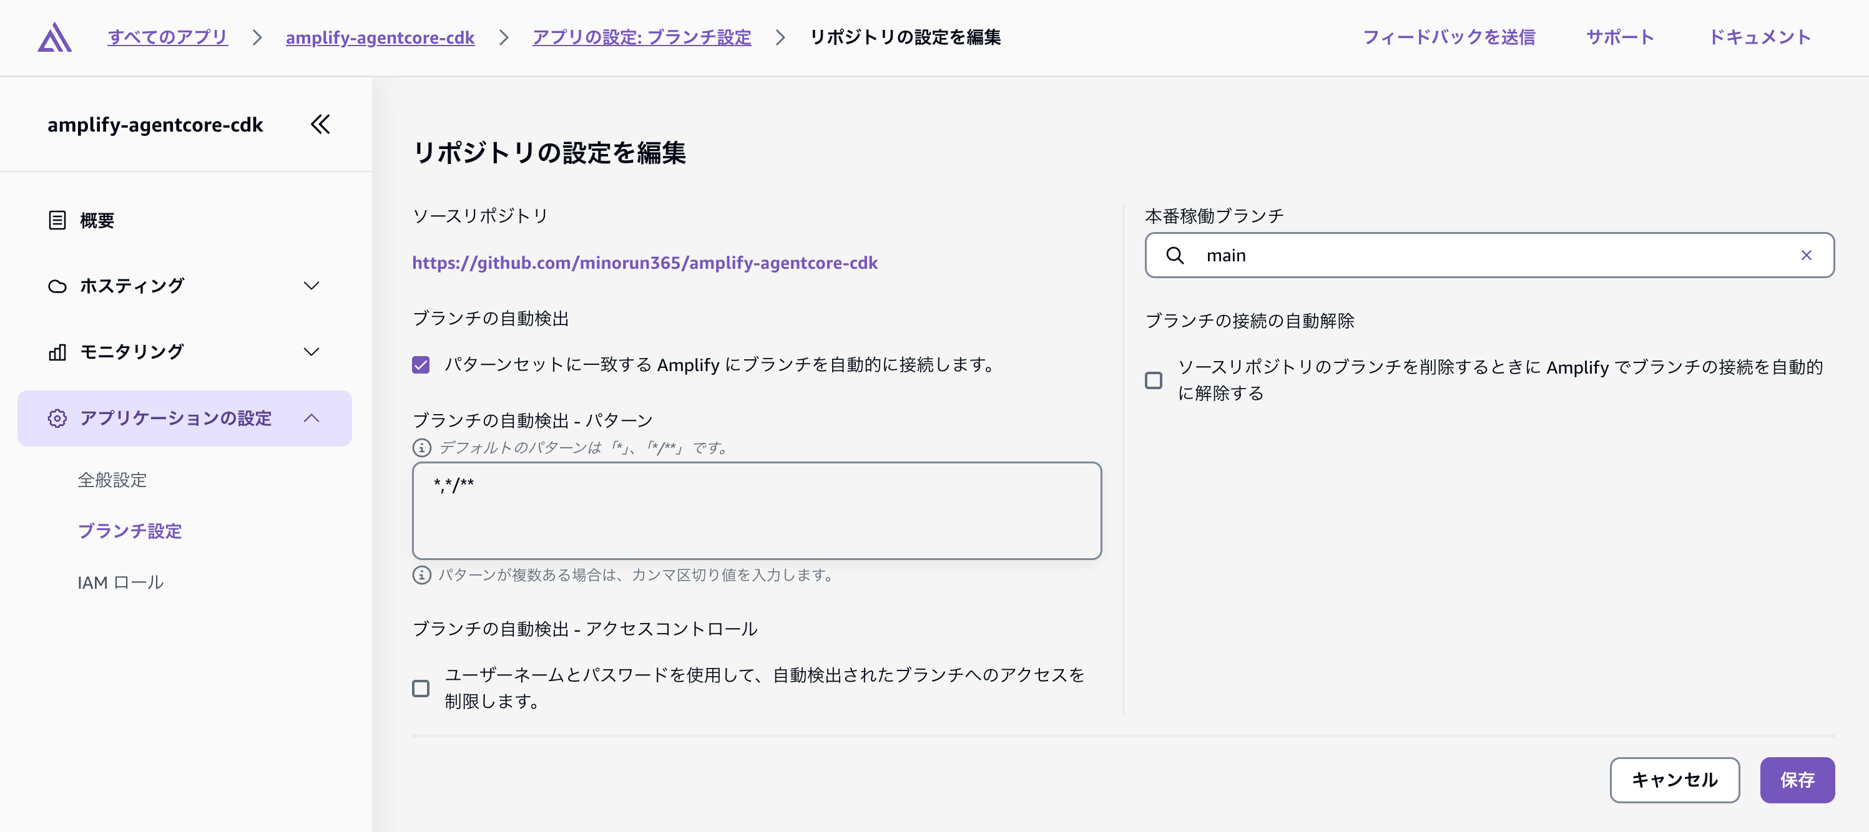Screen dimensions: 1869x832
Task: Enable username and password access restriction
Action: click(x=419, y=689)
